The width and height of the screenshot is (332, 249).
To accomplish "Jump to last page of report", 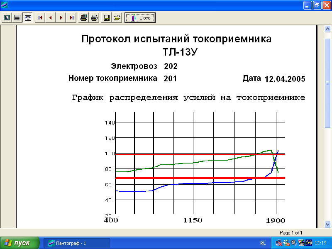I will 71,17.
